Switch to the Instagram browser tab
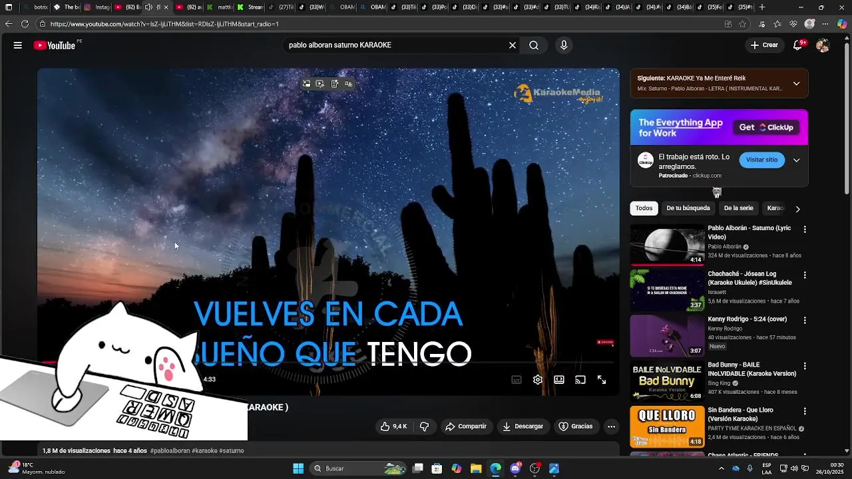This screenshot has width=852, height=479. point(97,7)
